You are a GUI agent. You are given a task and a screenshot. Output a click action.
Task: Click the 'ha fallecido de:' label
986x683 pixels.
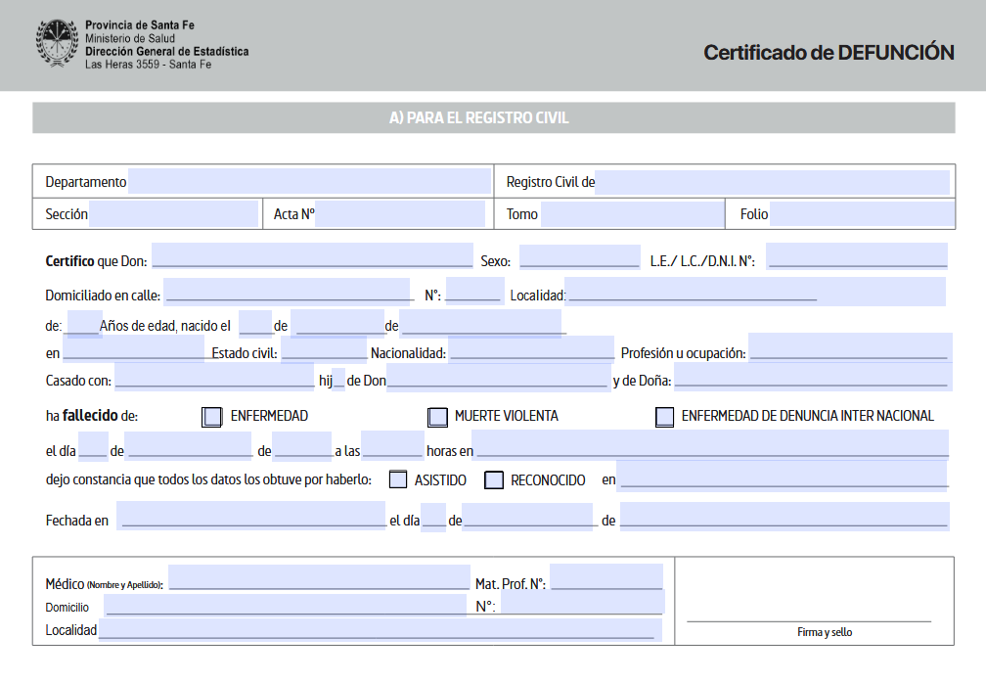pyautogui.click(x=92, y=416)
